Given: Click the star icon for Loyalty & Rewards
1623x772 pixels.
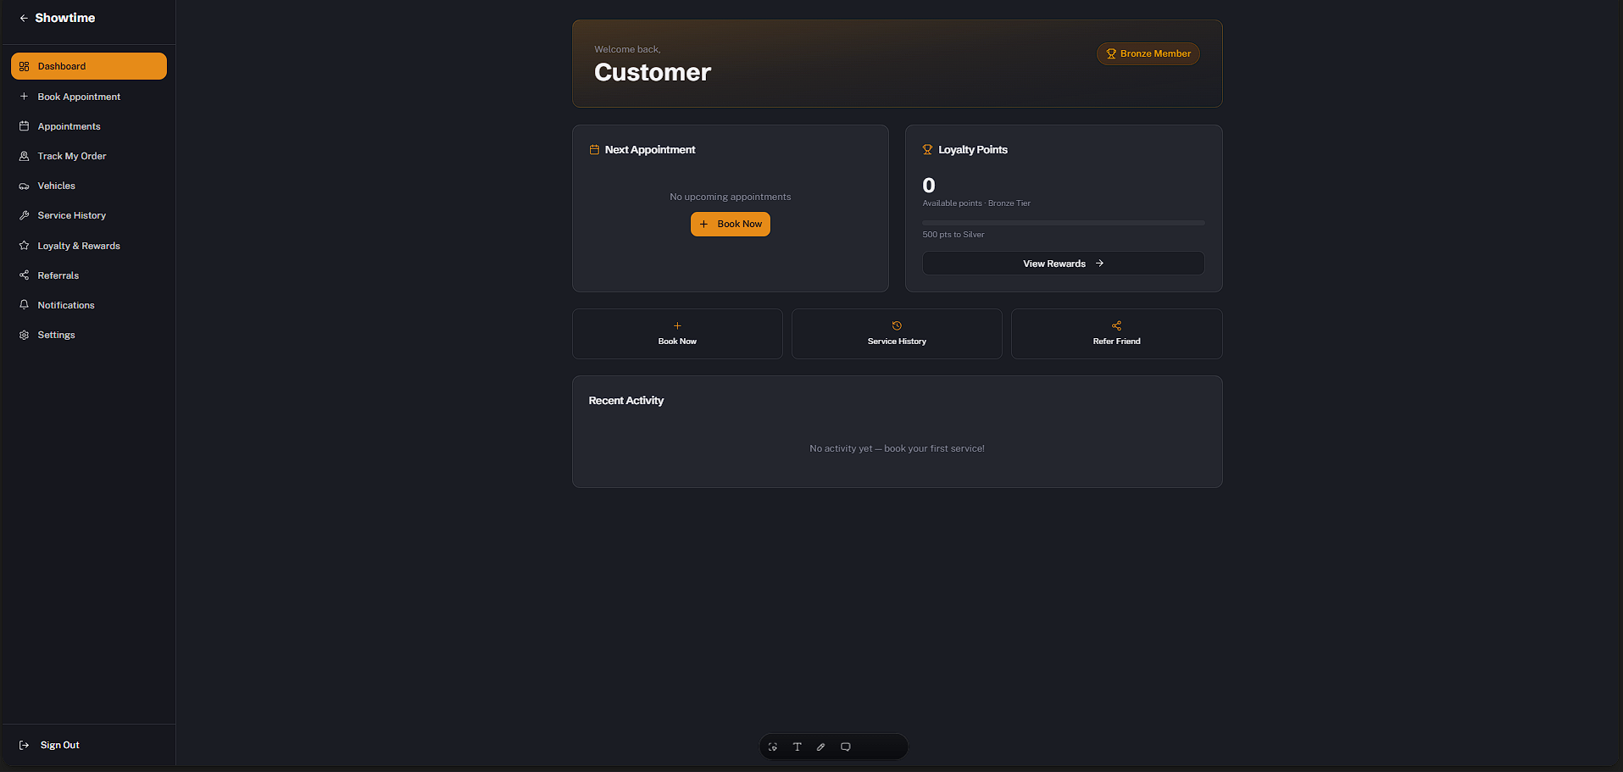Looking at the screenshot, I should [x=24, y=246].
